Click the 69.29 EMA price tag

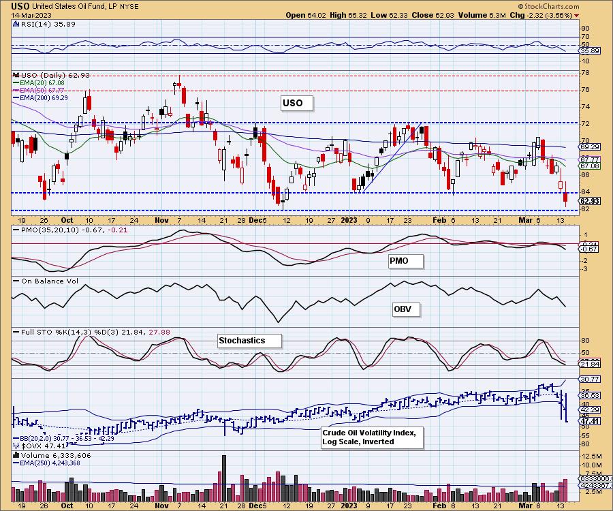coord(590,147)
